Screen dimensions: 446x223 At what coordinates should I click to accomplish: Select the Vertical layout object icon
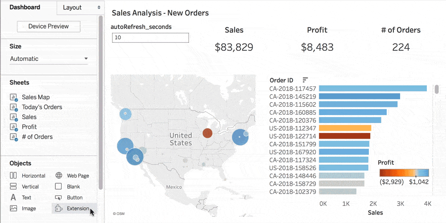pyautogui.click(x=13, y=186)
